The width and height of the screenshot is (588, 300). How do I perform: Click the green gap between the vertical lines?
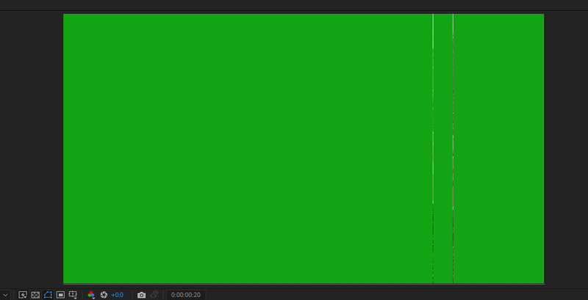(443, 147)
